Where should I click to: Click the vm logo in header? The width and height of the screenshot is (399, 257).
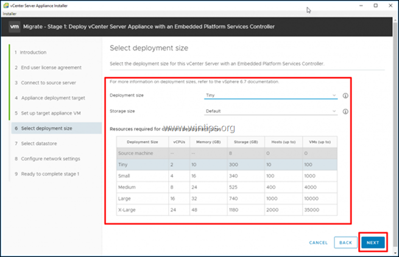pyautogui.click(x=14, y=27)
